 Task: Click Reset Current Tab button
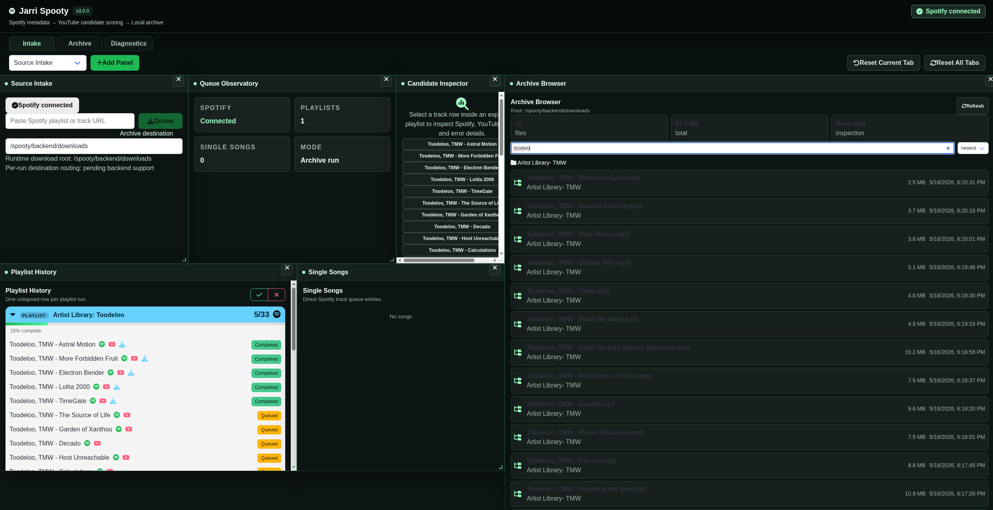coord(884,63)
